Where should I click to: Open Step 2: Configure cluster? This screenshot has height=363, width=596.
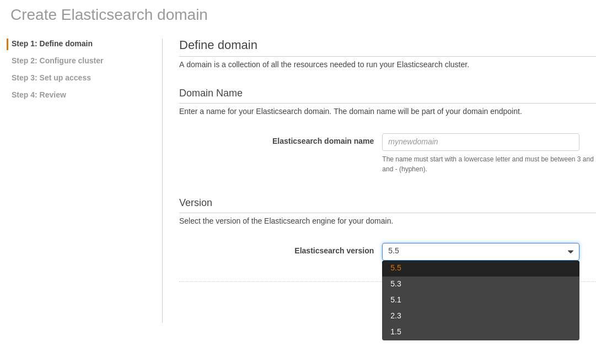pos(57,61)
